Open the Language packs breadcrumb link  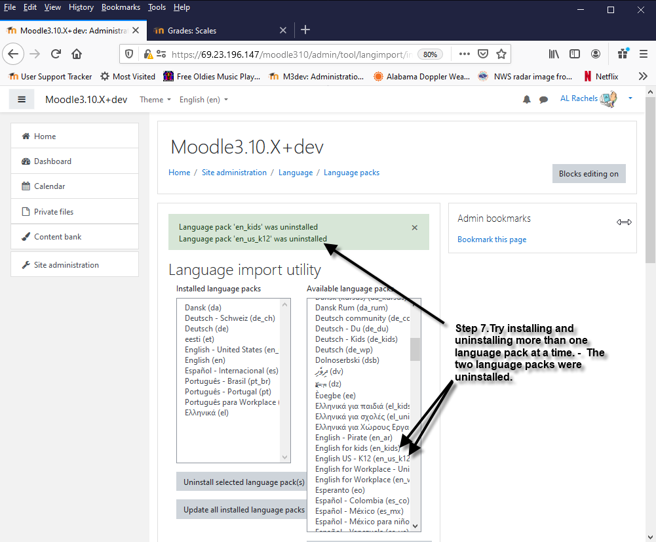click(351, 173)
